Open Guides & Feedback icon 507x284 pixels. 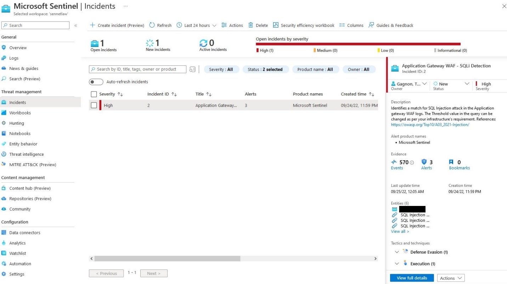click(x=371, y=25)
